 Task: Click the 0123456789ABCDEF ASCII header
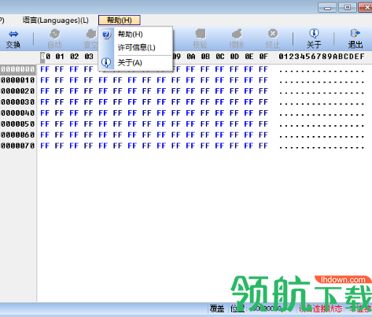[x=322, y=57]
